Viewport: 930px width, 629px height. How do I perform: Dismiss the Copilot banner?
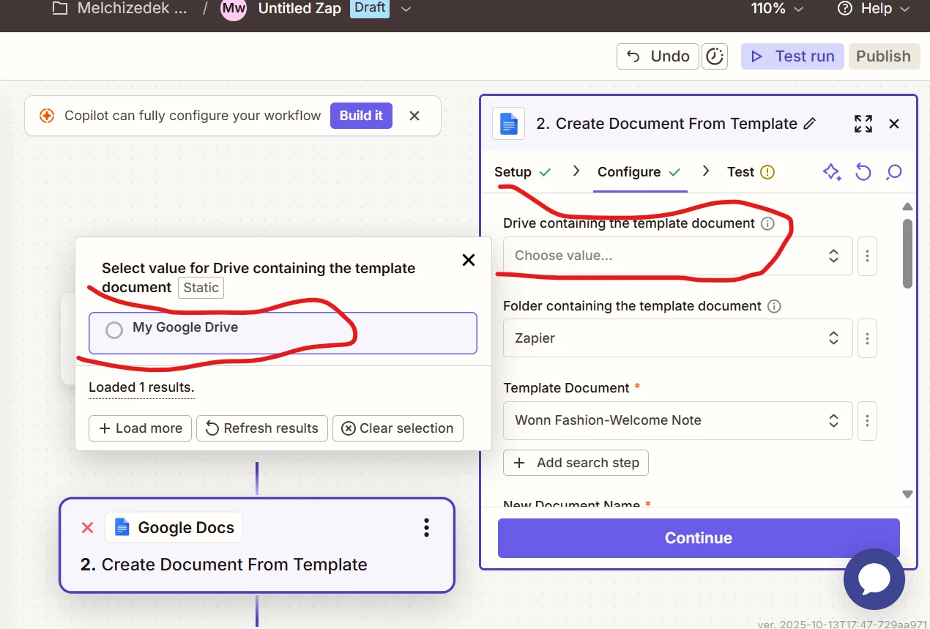coord(414,116)
